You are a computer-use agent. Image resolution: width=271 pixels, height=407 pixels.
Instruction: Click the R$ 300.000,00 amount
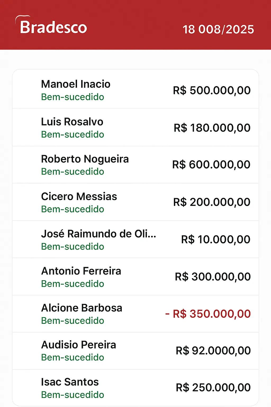pos(213,277)
